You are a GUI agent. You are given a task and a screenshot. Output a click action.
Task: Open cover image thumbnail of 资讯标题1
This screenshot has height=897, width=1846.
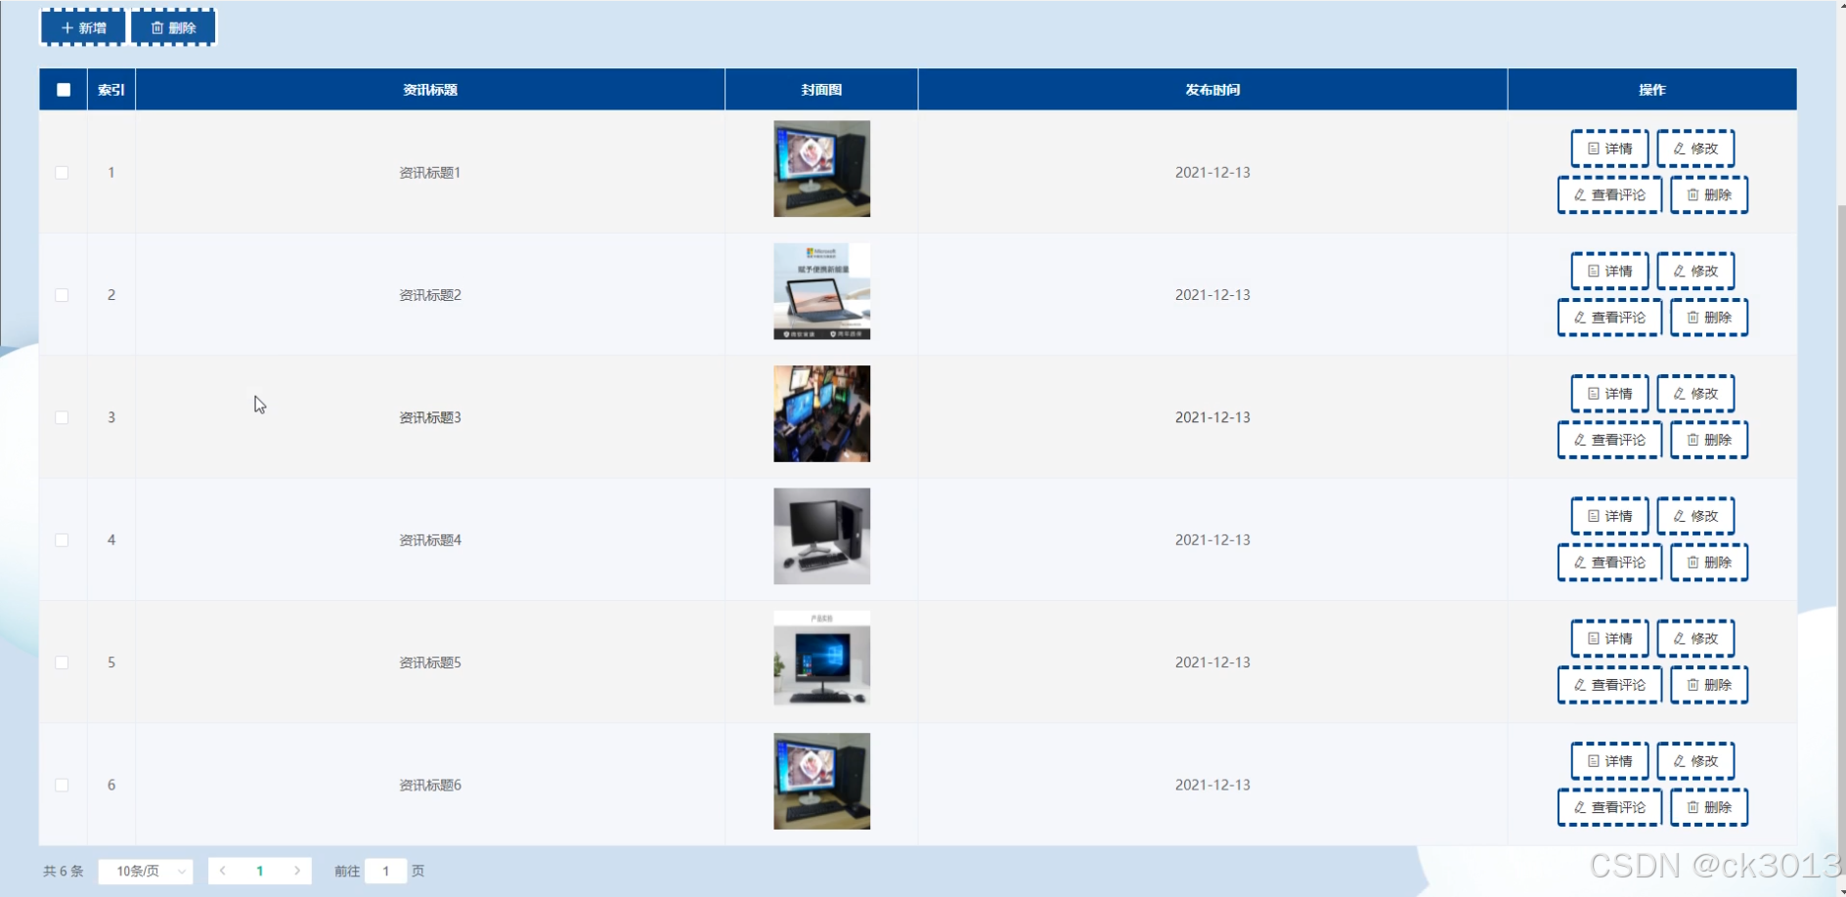[x=821, y=168]
